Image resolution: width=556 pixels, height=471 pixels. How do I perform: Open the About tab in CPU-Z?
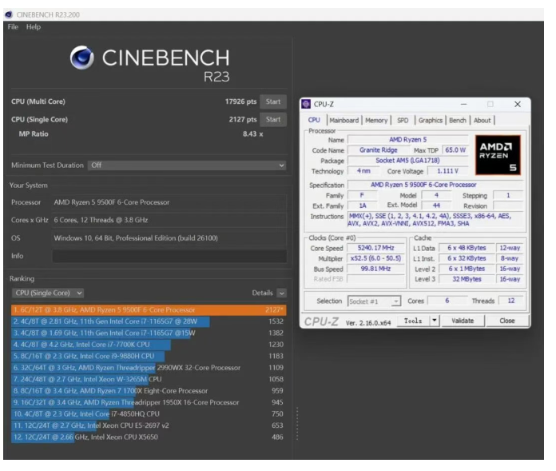(483, 121)
